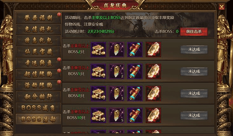Switch to the 充值好礼 tab

[x=38, y=29]
